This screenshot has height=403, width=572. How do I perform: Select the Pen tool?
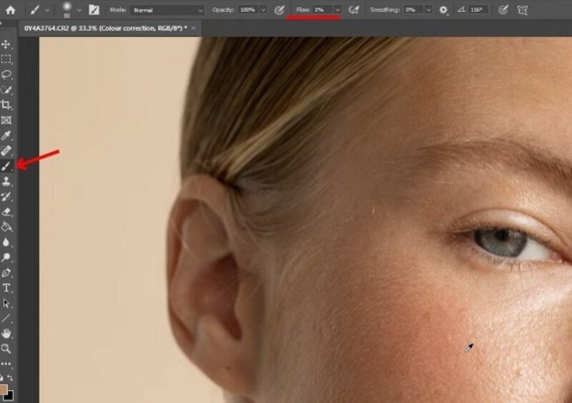[6, 273]
